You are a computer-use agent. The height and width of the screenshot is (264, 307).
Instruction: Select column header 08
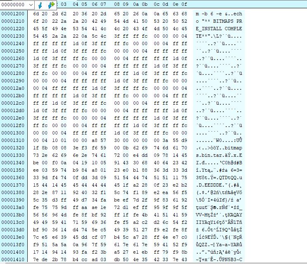117,4
